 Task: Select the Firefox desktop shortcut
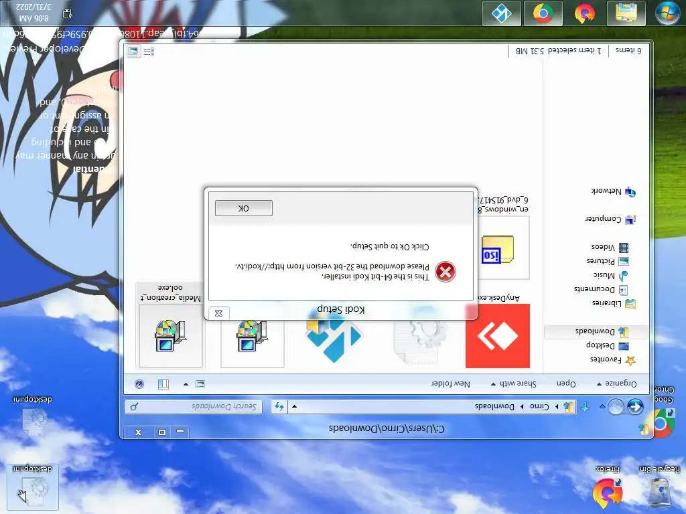tap(608, 487)
